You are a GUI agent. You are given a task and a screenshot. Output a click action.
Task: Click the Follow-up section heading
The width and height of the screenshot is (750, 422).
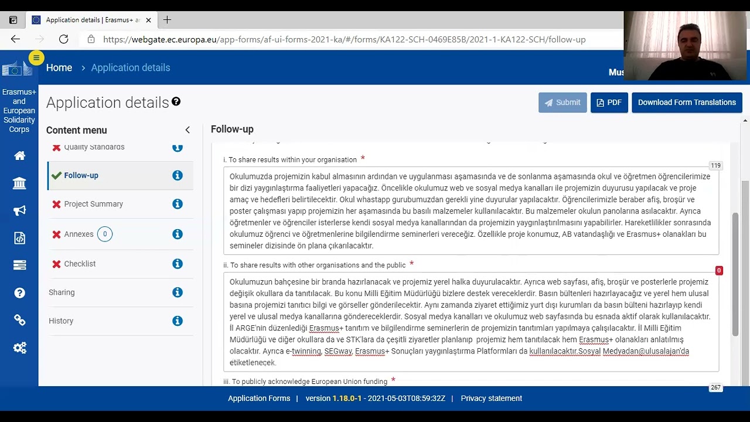(232, 129)
